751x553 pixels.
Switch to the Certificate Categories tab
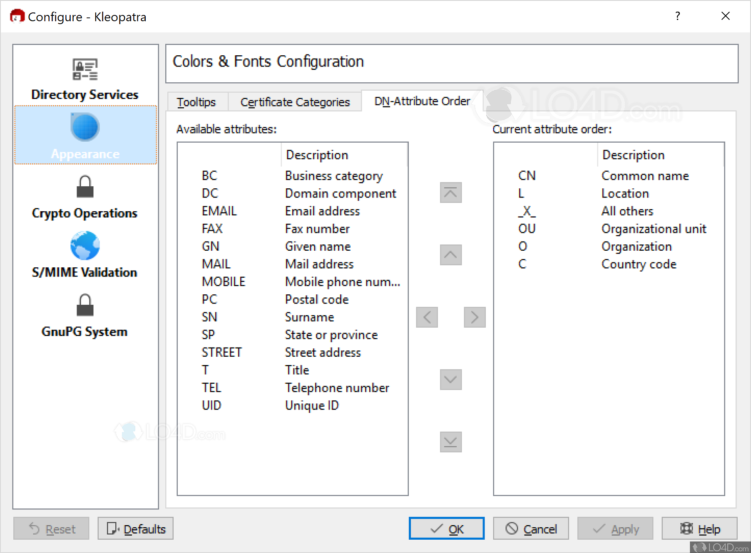[295, 101]
